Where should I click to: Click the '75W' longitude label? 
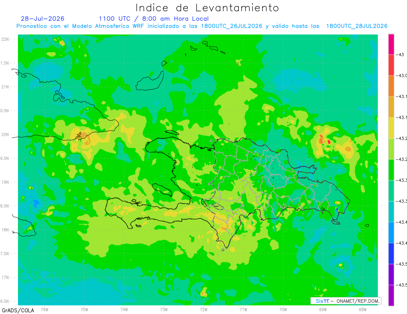tap(84, 310)
